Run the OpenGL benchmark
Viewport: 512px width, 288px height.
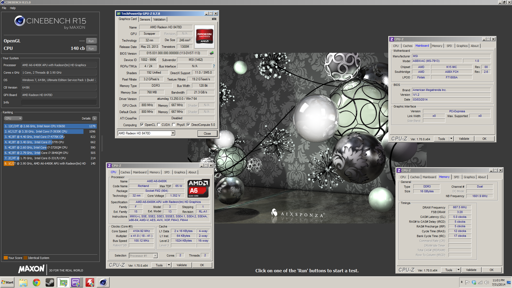click(91, 41)
